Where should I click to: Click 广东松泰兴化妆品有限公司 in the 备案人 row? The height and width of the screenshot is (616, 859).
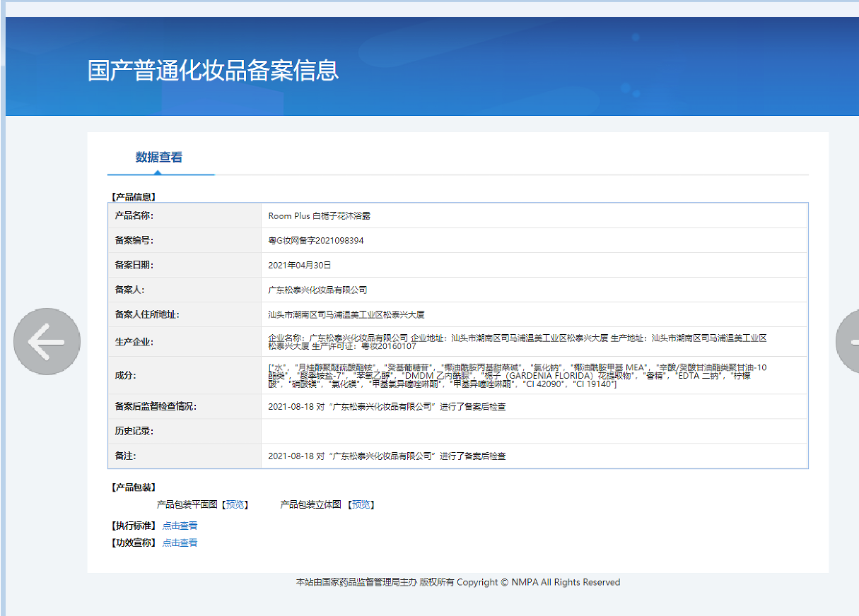point(317,290)
